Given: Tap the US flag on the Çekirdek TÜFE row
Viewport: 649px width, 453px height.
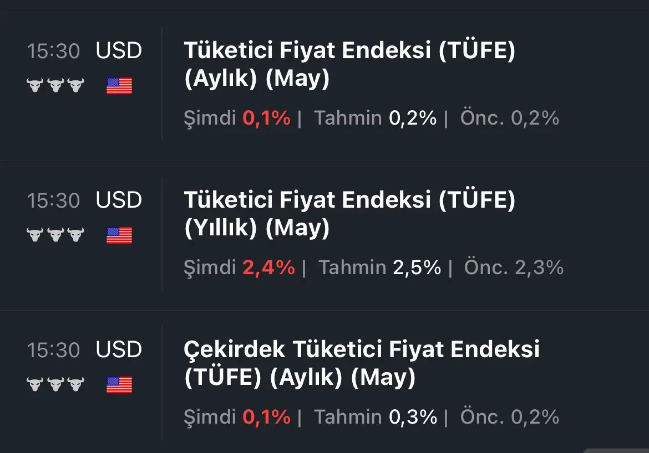Looking at the screenshot, I should point(119,385).
